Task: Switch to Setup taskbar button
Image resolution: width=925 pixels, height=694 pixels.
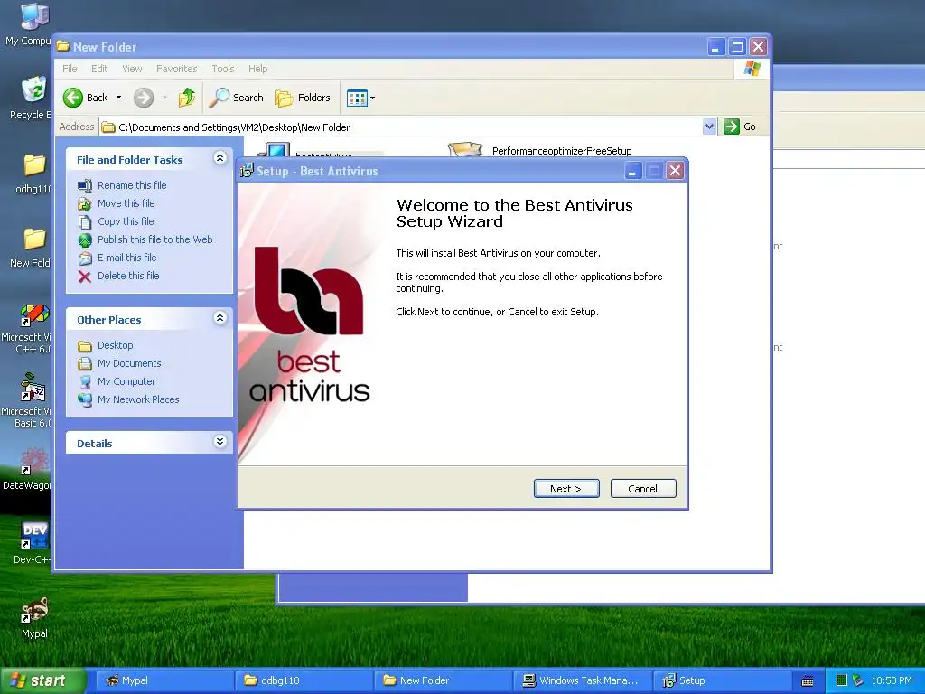Action: click(x=721, y=680)
